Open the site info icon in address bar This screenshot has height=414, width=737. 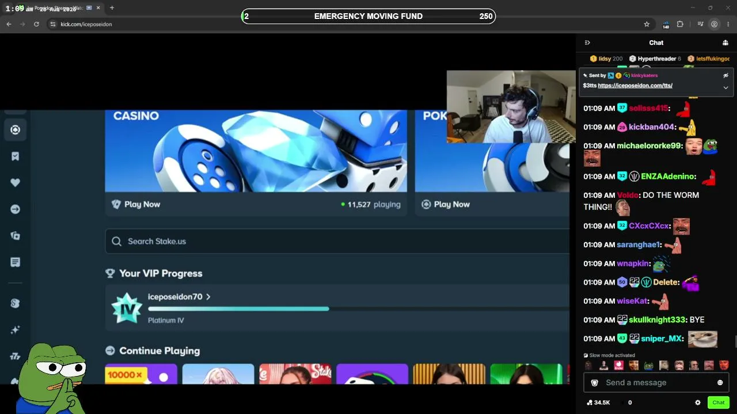point(52,24)
